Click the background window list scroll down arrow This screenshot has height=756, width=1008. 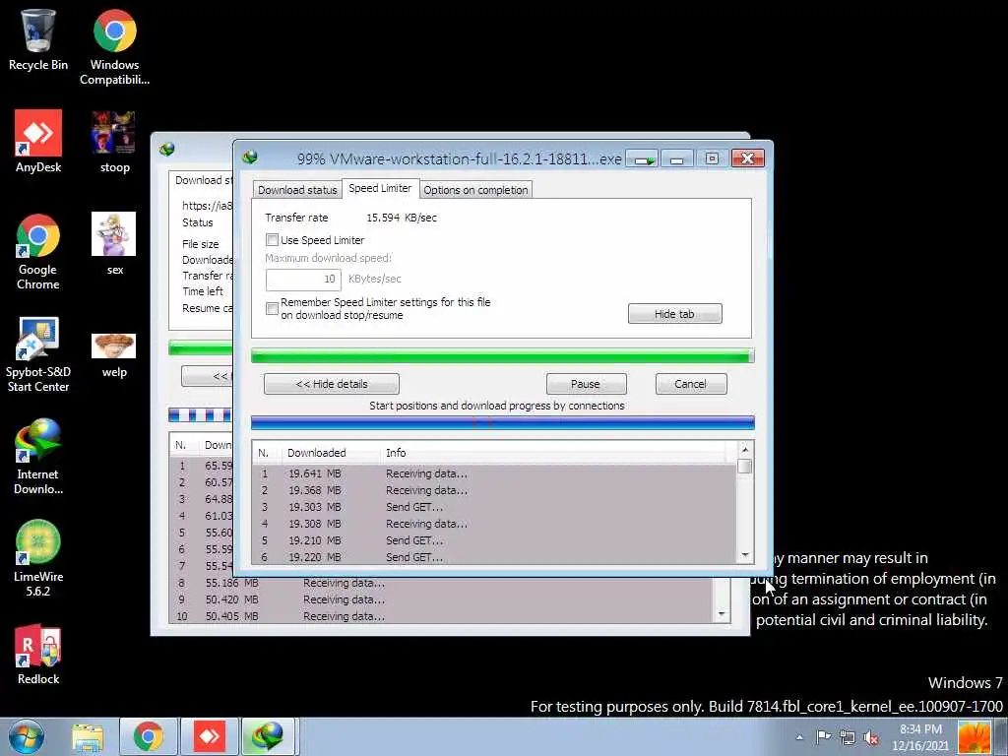tap(722, 614)
